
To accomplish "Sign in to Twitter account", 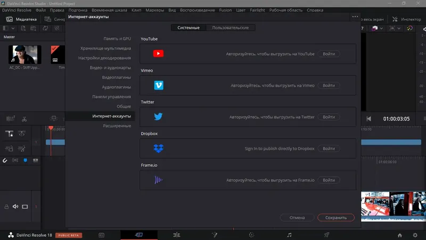I will (x=329, y=117).
